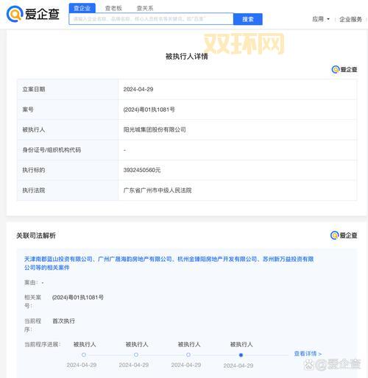Open the related case link starting 天津南郡蓝山投资有限公司
The width and height of the screenshot is (368, 378).
point(169,263)
